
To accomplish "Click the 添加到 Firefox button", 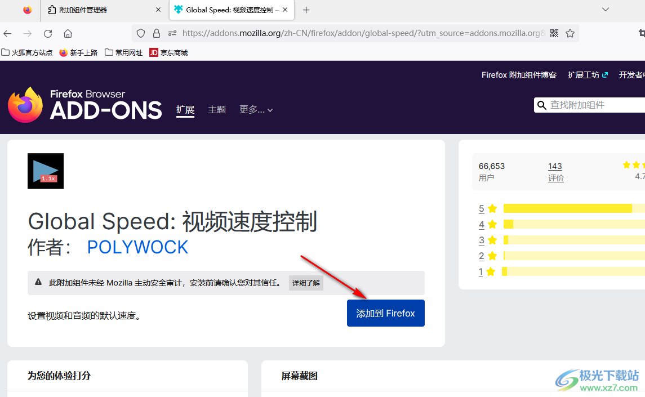I will pos(386,313).
